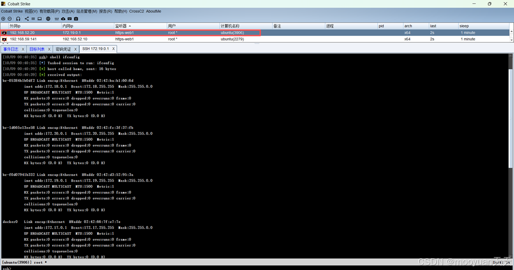Close the 密码凭证 tab
The image size is (514, 270).
click(75, 49)
